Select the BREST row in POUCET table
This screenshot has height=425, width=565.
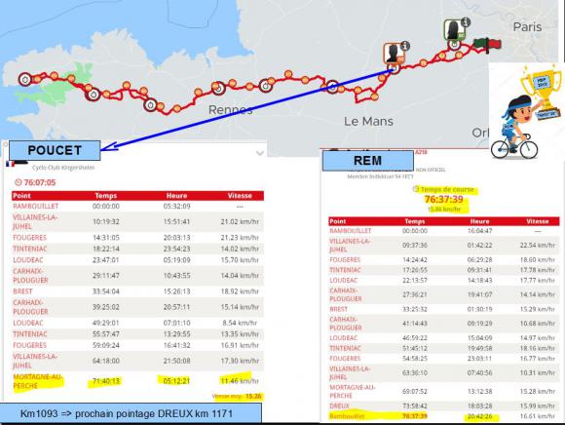pos(137,291)
